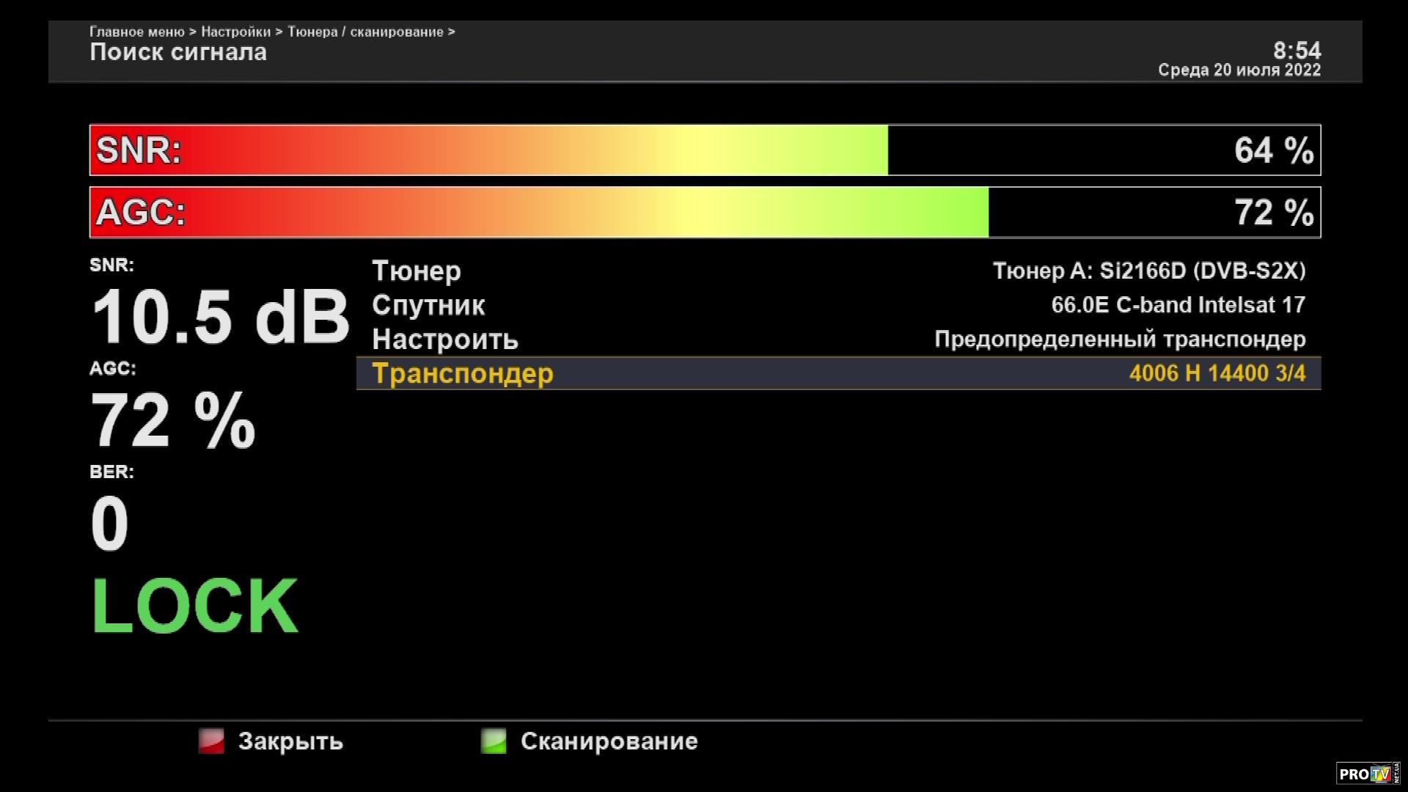Click the Сканирование label
This screenshot has width=1408, height=792.
(x=609, y=741)
